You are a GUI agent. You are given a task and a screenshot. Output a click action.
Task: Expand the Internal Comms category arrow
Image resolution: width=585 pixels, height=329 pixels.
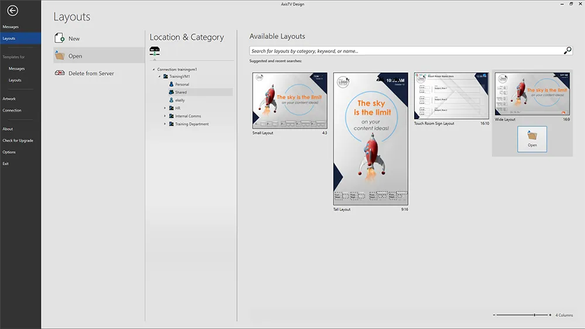(165, 116)
